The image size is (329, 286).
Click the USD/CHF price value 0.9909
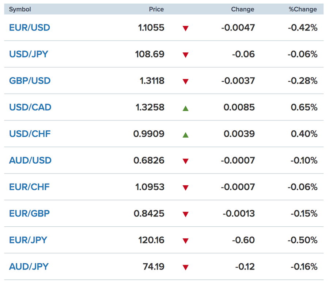point(149,134)
